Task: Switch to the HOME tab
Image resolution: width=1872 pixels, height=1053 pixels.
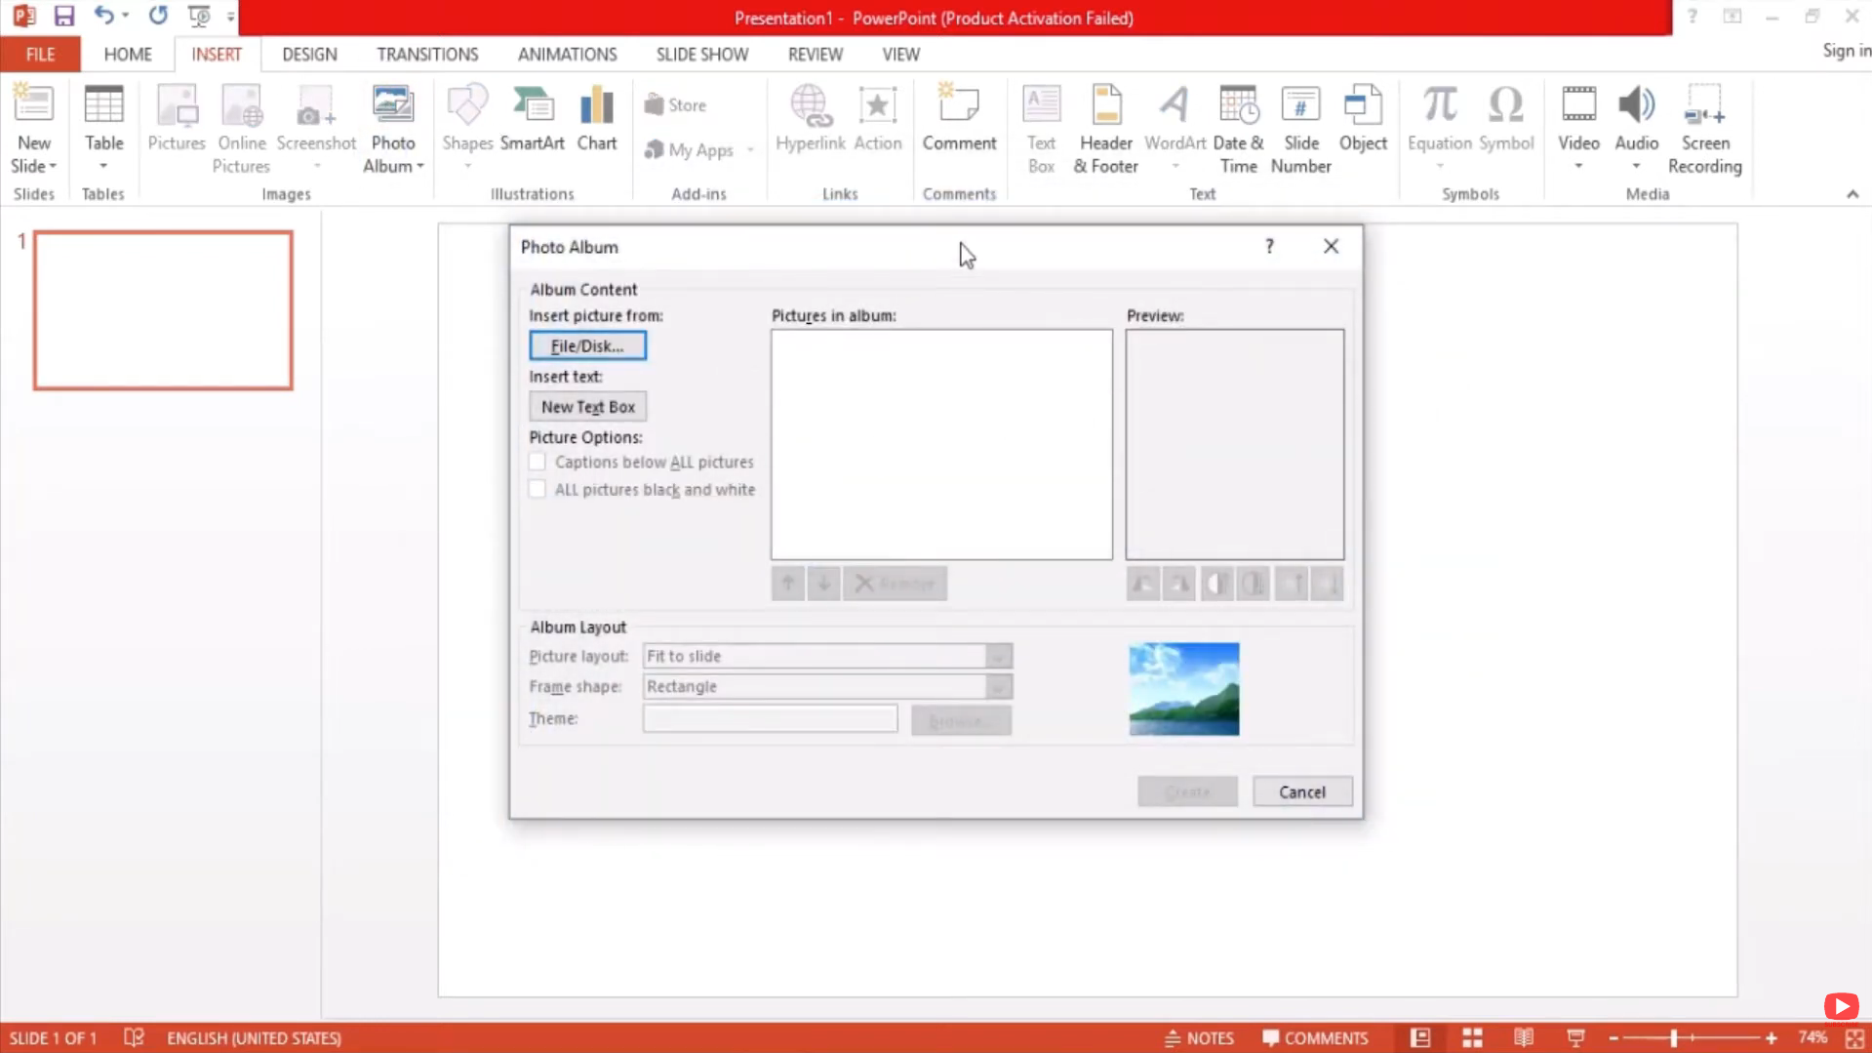Action: 128,55
